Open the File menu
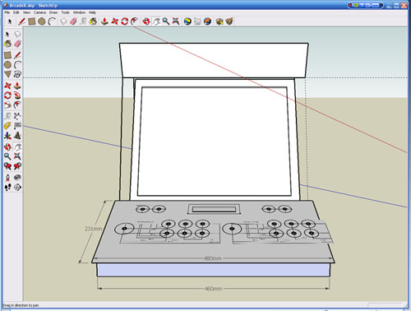 7,12
